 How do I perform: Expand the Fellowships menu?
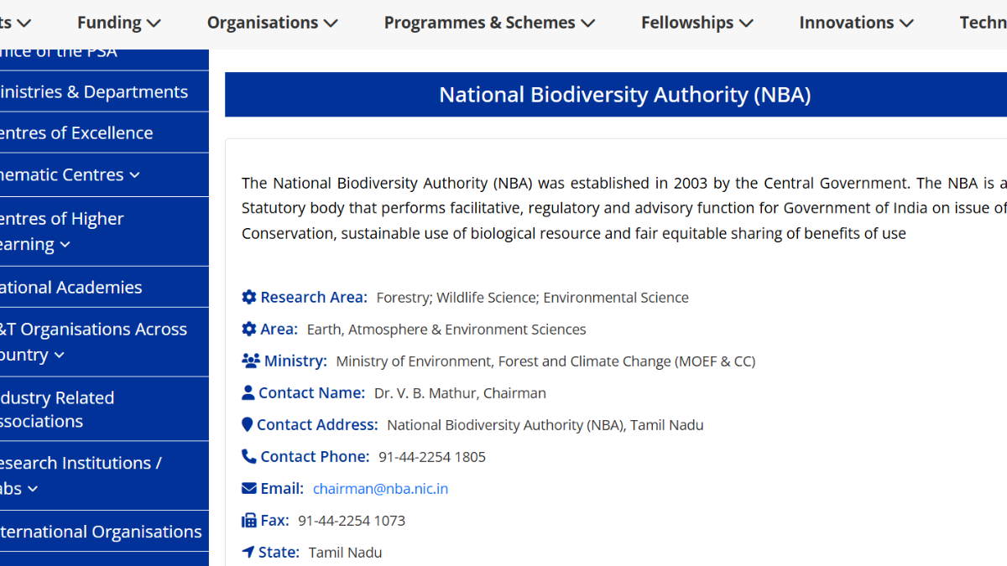[x=697, y=23]
